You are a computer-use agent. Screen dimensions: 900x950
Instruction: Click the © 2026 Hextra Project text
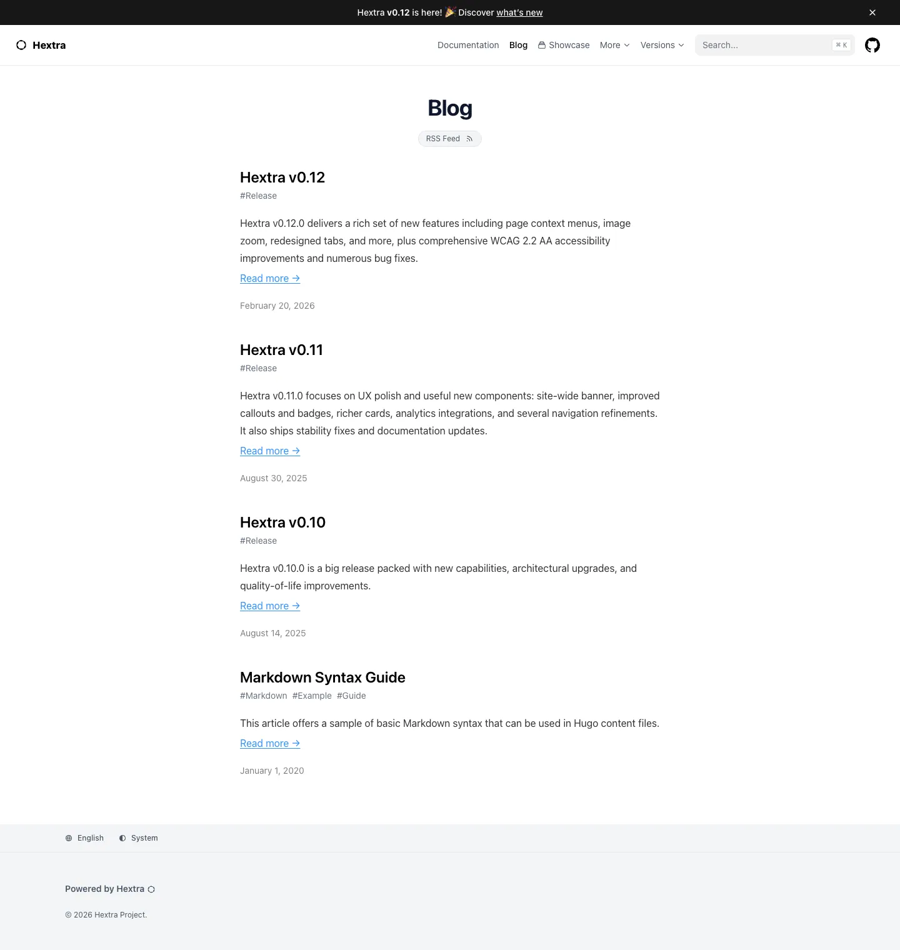pos(106,915)
